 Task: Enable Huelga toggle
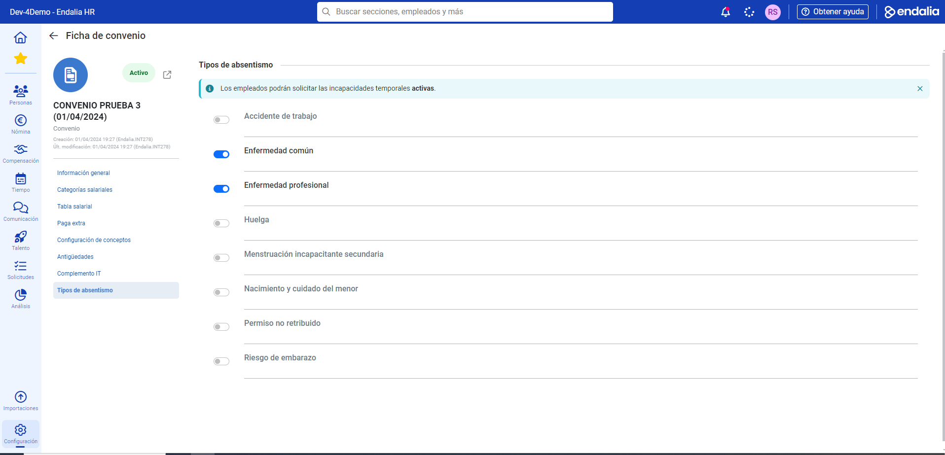pos(221,223)
